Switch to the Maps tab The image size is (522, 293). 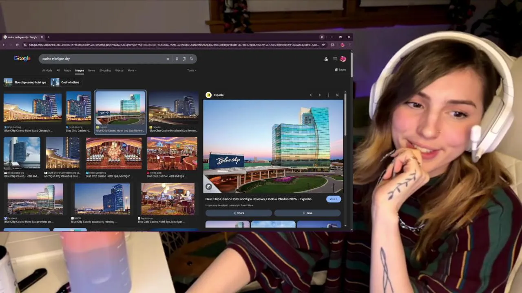(67, 70)
